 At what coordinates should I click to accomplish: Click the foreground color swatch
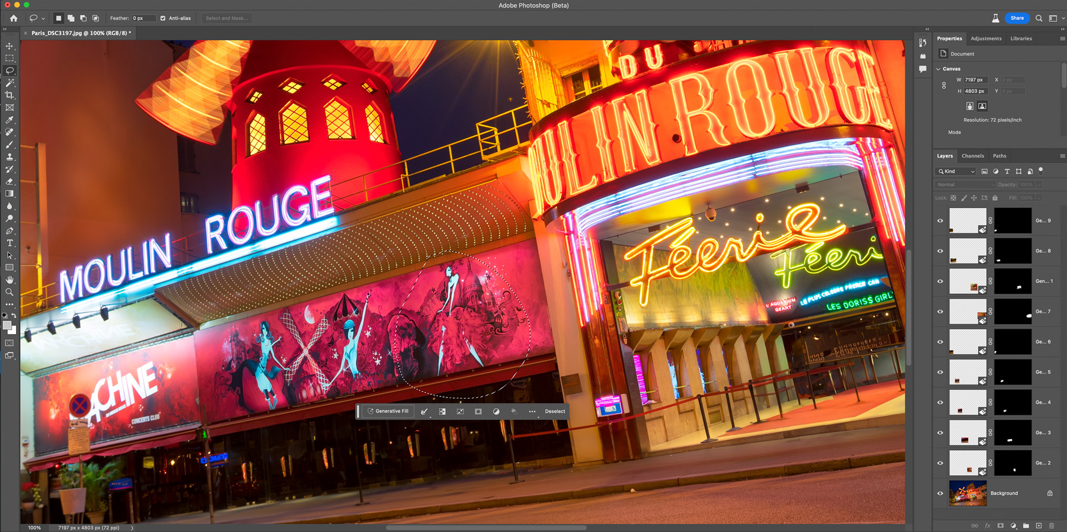[7, 325]
